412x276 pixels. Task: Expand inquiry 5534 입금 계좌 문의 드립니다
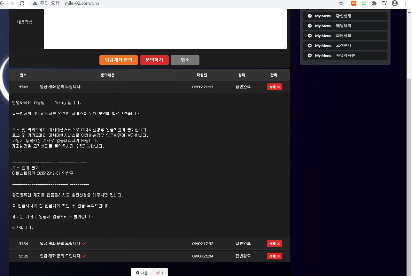tap(149, 244)
